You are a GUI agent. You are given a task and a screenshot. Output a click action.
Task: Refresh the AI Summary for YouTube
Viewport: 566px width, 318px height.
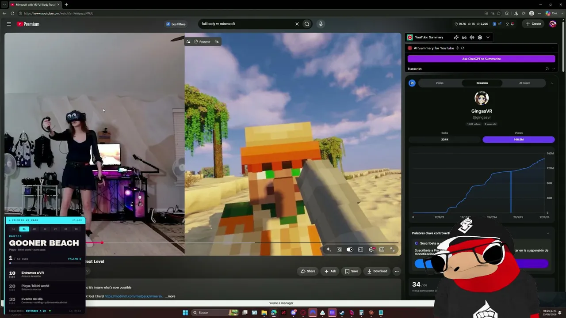pyautogui.click(x=463, y=48)
